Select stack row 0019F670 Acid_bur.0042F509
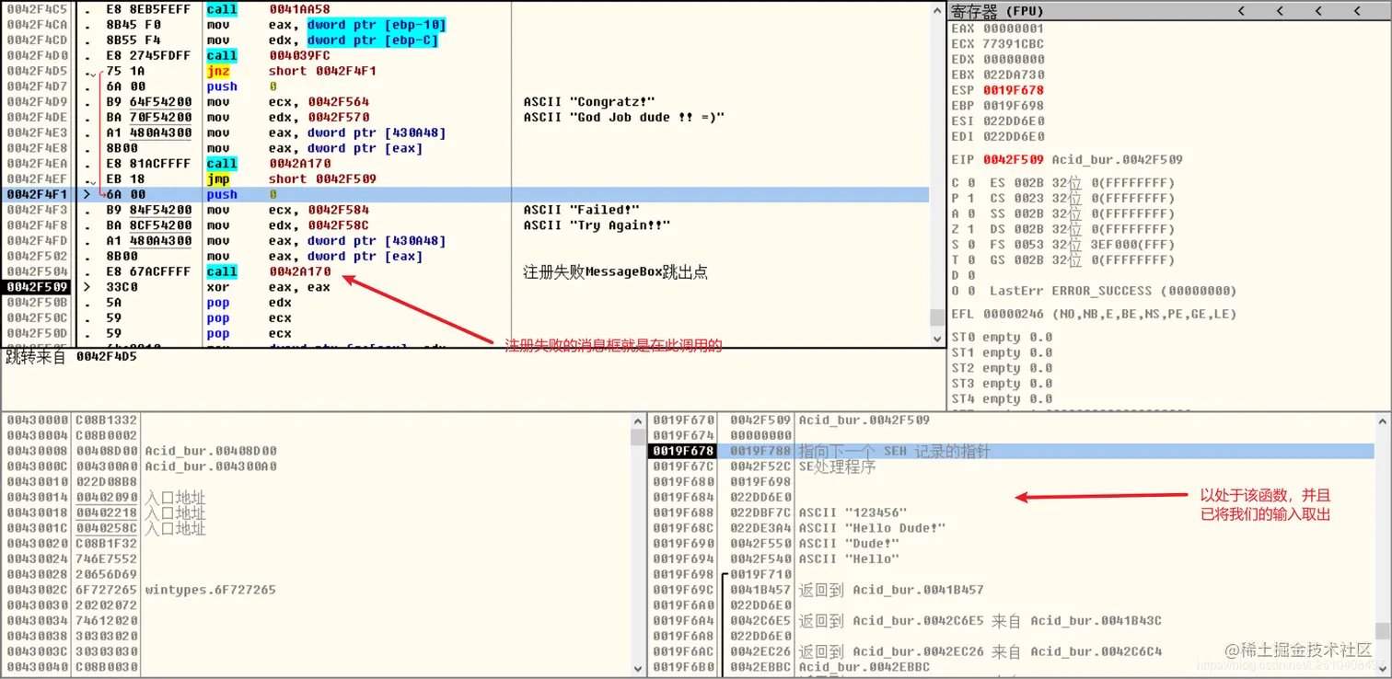Viewport: 1392px width, 679px height. [x=1013, y=420]
